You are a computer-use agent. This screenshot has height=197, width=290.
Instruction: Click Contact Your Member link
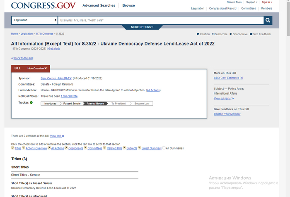pyautogui.click(x=227, y=114)
